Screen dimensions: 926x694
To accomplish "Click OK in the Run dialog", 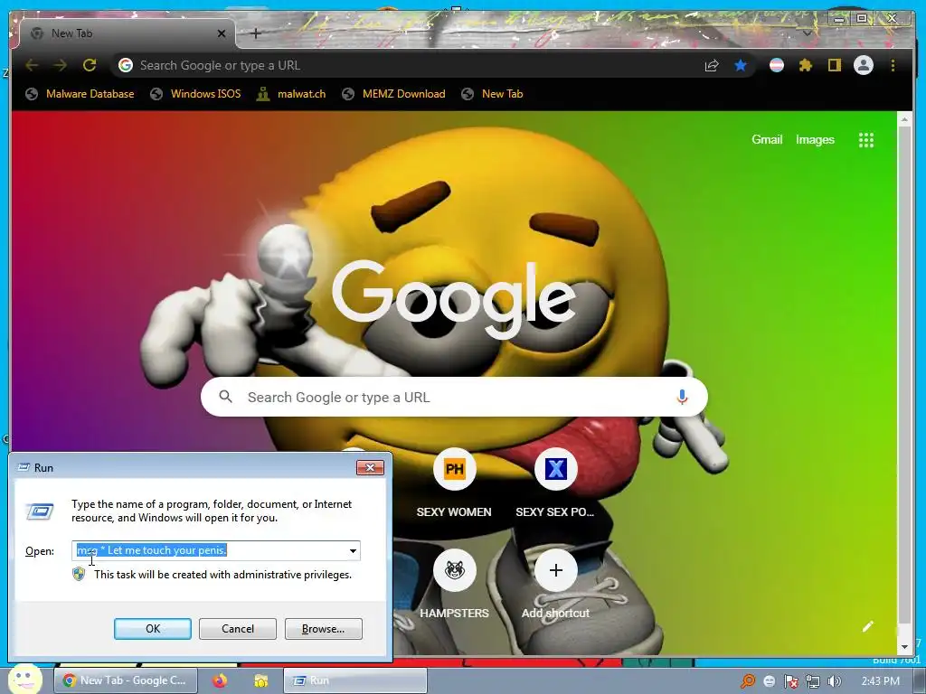I will click(152, 629).
